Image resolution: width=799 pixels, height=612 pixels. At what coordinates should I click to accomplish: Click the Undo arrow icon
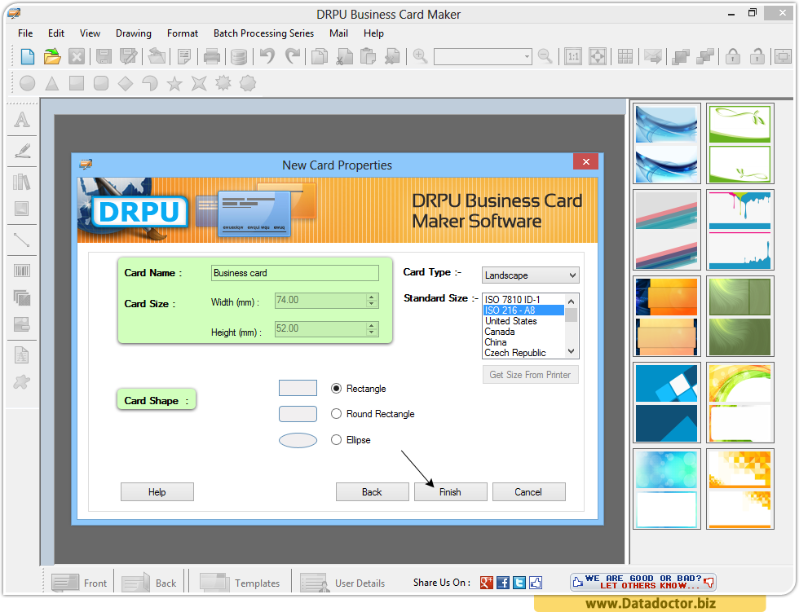pos(267,56)
